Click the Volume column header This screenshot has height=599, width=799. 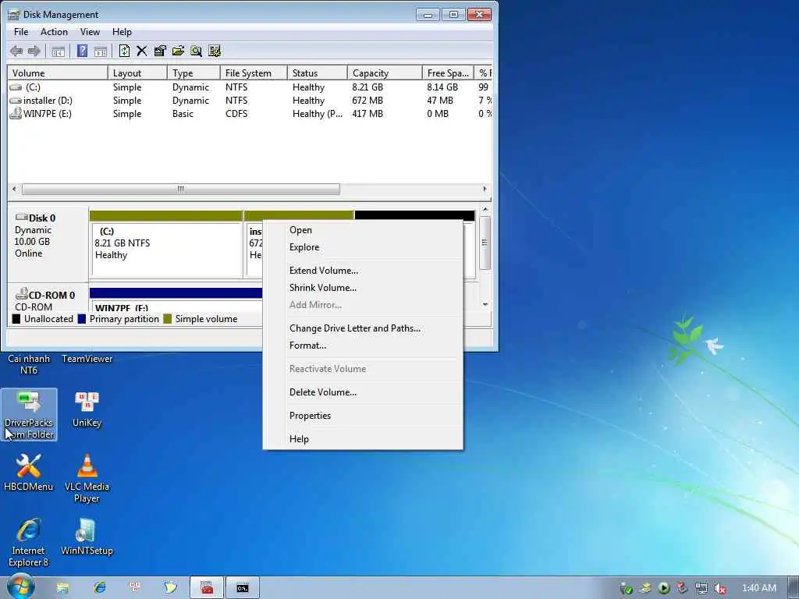pos(58,73)
